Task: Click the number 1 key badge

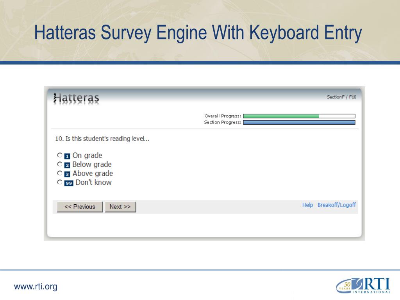Action: [x=67, y=156]
